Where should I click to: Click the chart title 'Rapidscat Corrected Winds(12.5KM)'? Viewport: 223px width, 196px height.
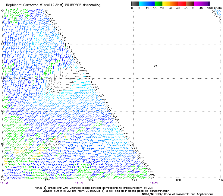pyautogui.click(x=35, y=5)
